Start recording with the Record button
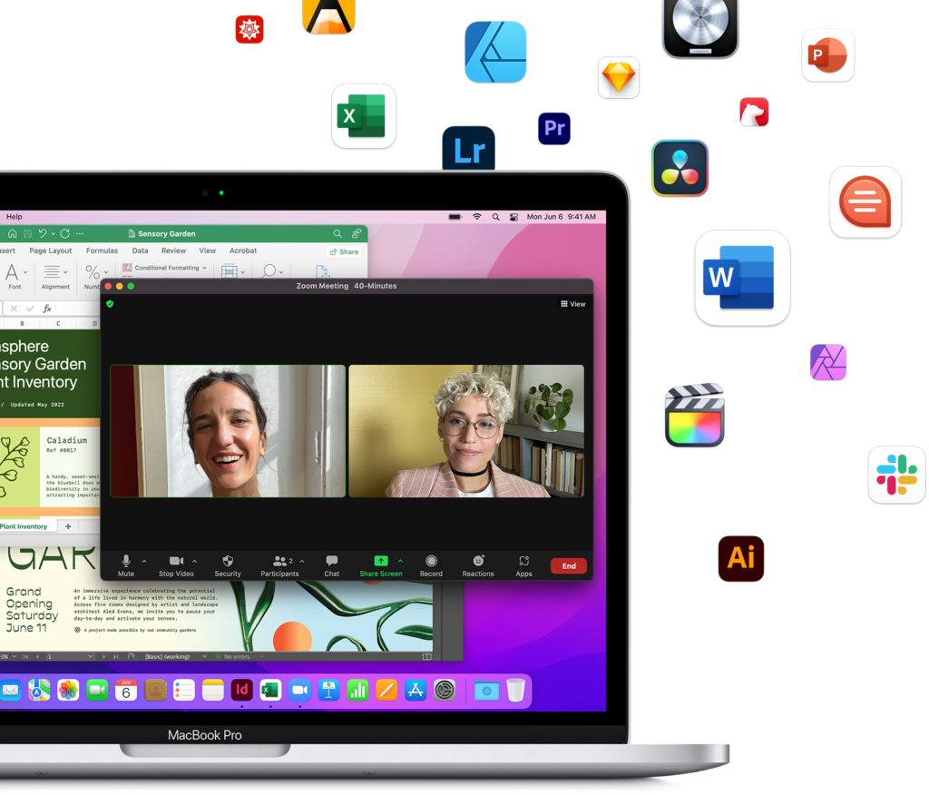 tap(431, 565)
